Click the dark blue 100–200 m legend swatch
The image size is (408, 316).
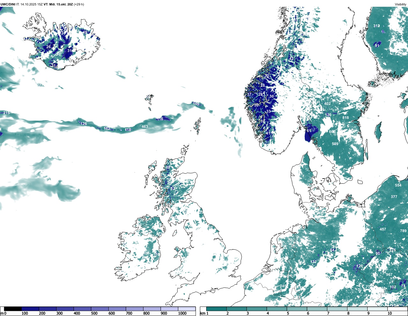tap(30, 309)
